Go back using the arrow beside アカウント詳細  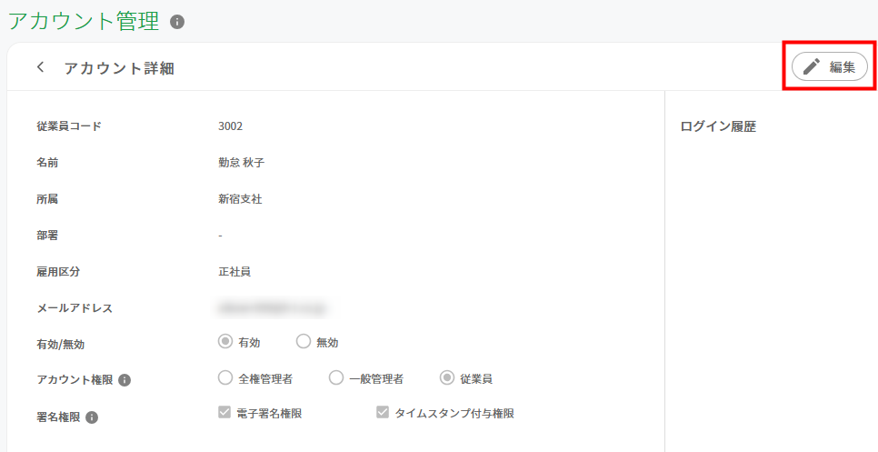coord(40,67)
